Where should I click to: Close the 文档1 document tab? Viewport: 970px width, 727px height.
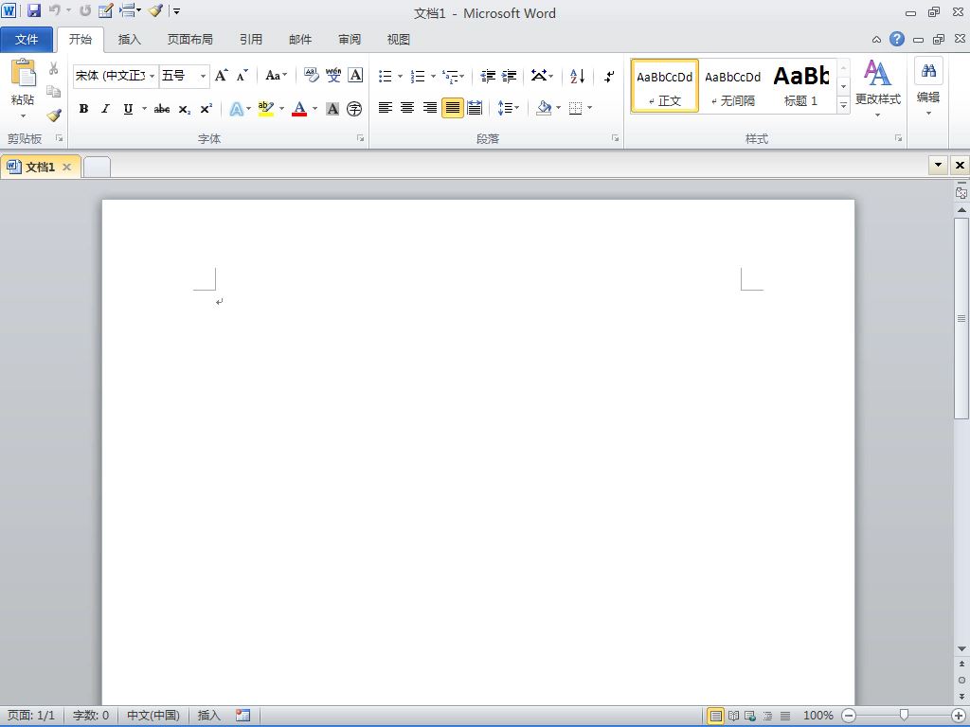(67, 167)
